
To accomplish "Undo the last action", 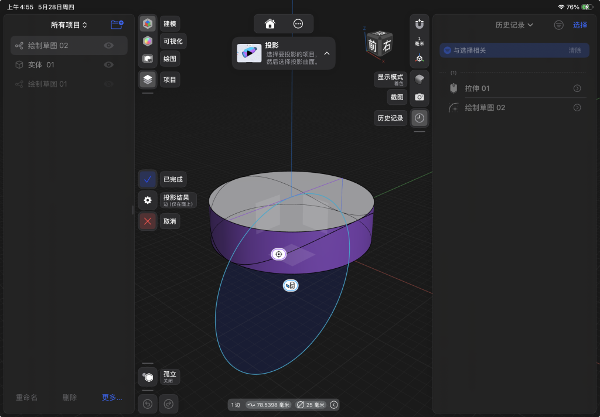I will [x=148, y=404].
